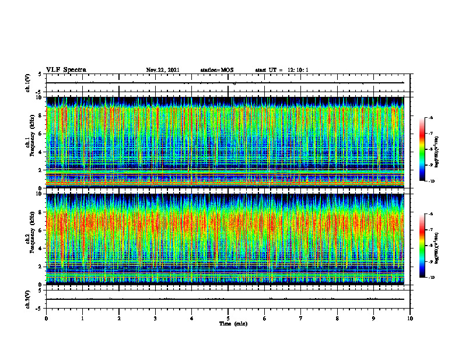Click ch.1 frequency axis tick '2'
462x357 pixels.
pos(41,170)
